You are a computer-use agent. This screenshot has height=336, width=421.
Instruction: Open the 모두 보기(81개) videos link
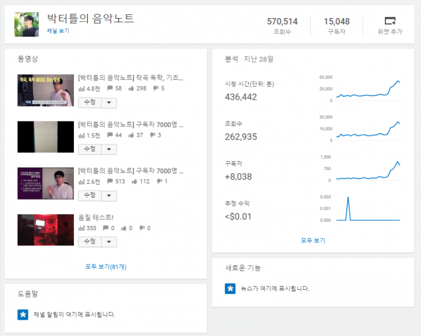coord(105,266)
